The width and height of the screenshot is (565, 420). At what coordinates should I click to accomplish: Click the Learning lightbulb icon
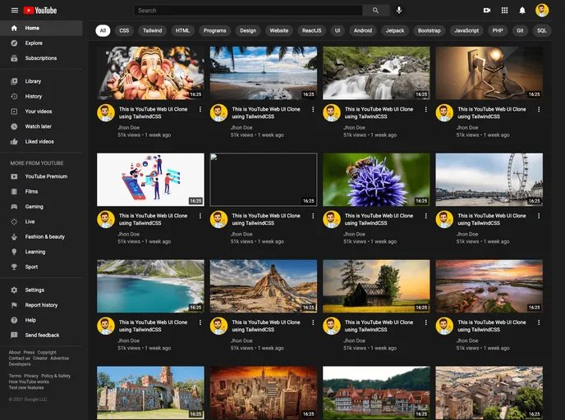point(14,252)
